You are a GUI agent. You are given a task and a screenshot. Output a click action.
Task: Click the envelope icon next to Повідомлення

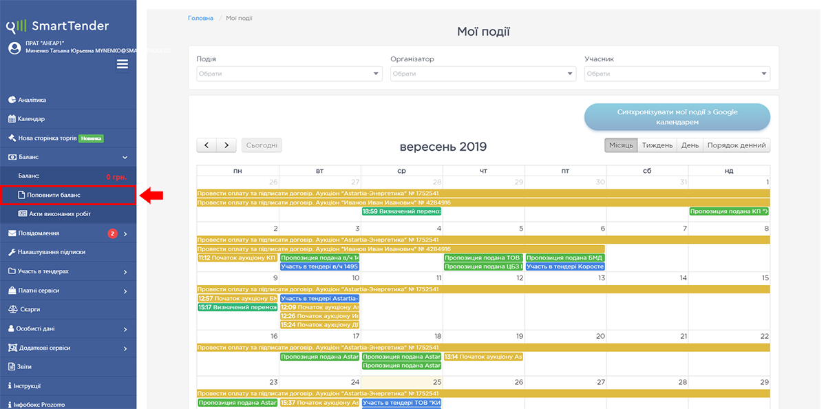12,233
